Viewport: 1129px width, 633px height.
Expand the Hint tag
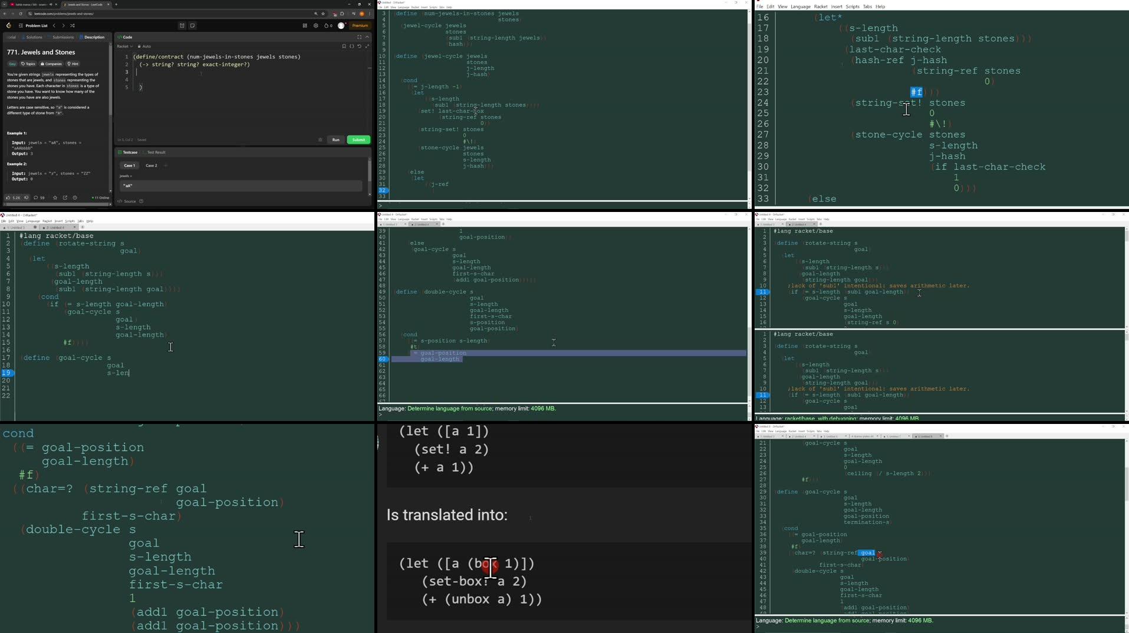click(x=73, y=64)
